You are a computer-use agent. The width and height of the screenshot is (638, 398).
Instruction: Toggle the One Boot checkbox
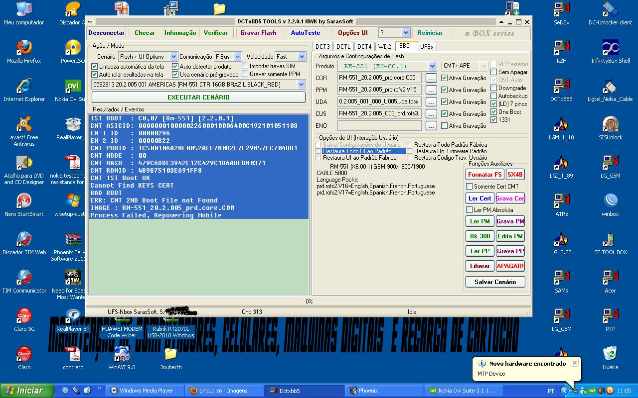[x=494, y=112]
